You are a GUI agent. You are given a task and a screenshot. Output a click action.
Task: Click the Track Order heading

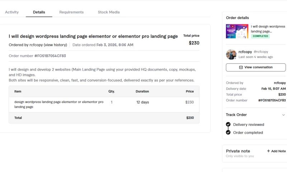(x=236, y=115)
